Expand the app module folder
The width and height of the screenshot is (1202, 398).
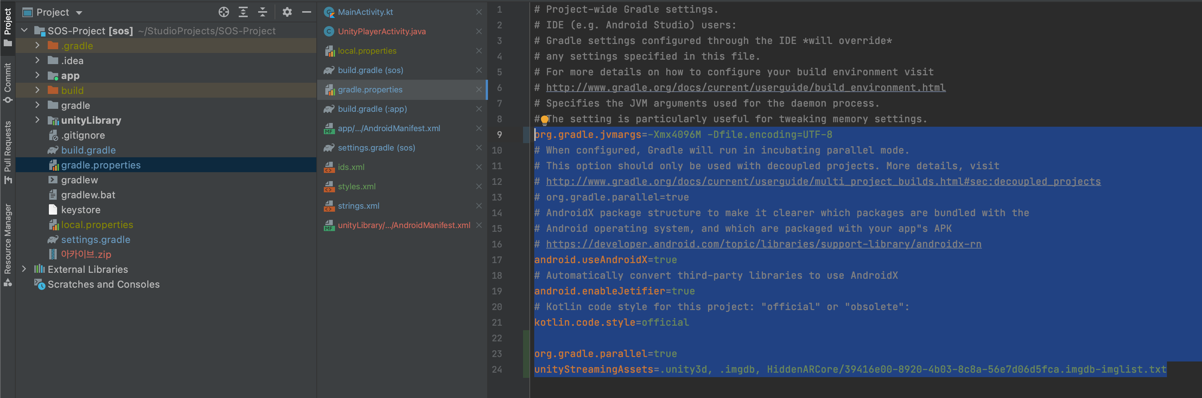(x=38, y=76)
